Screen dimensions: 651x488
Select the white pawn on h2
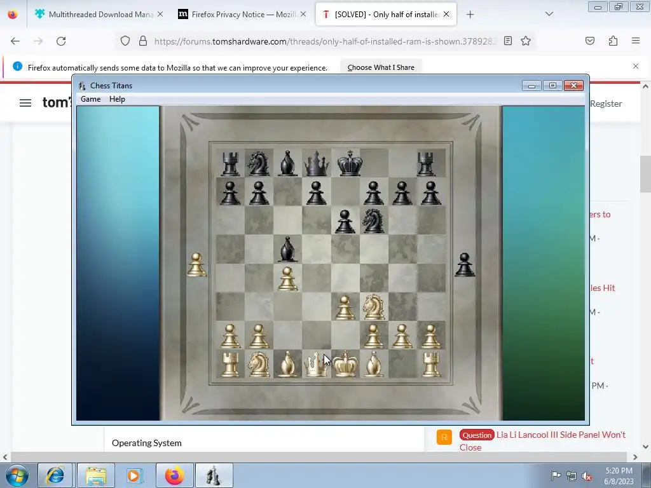pyautogui.click(x=431, y=335)
